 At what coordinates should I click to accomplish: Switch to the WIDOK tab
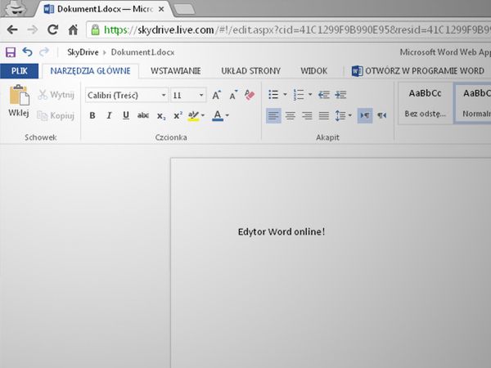(314, 71)
